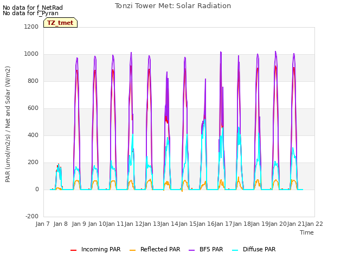Screen dimensions: 347x260
Task: Click the Jan 17 x-axis tick label
Action: (223, 224)
